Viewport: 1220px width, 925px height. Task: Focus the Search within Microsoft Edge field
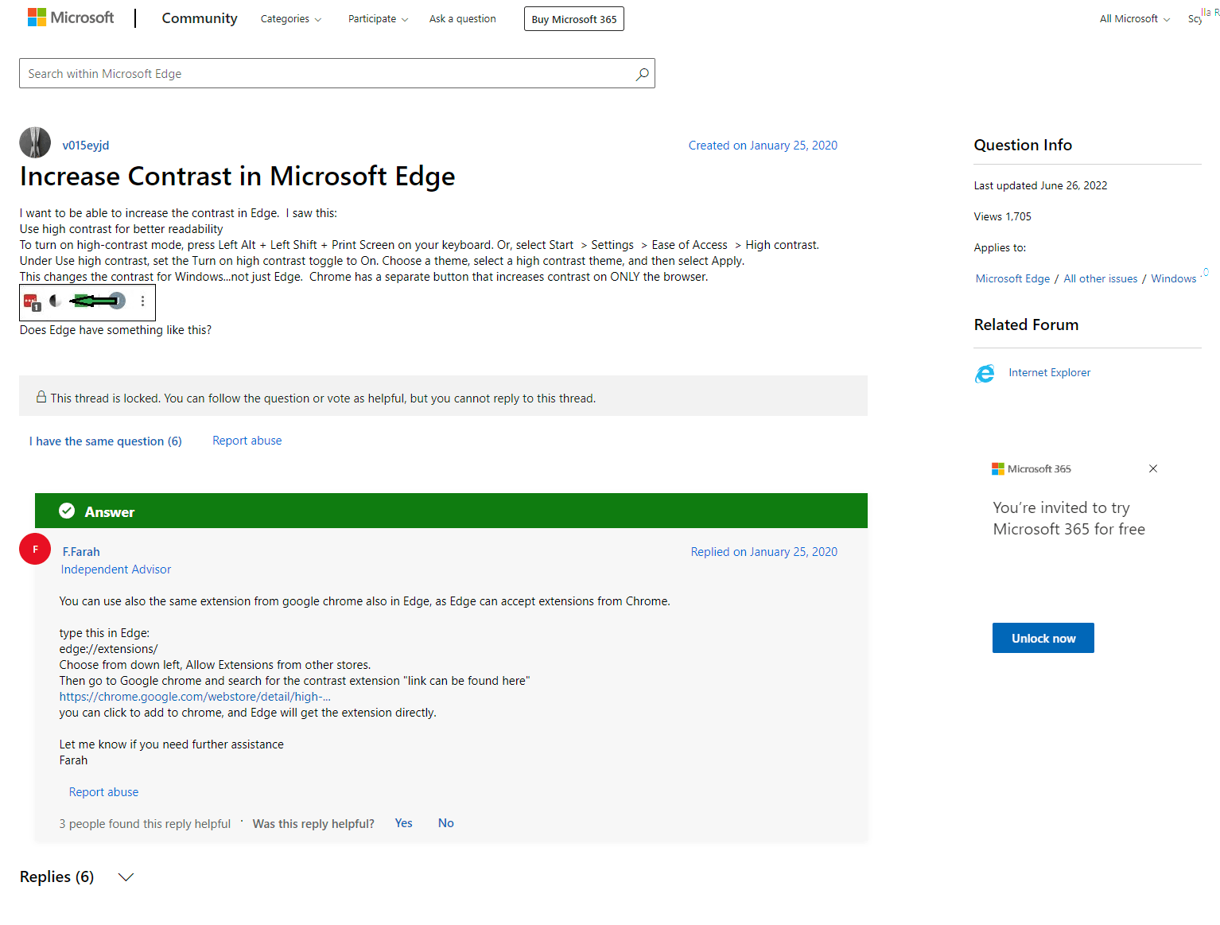[x=326, y=74]
